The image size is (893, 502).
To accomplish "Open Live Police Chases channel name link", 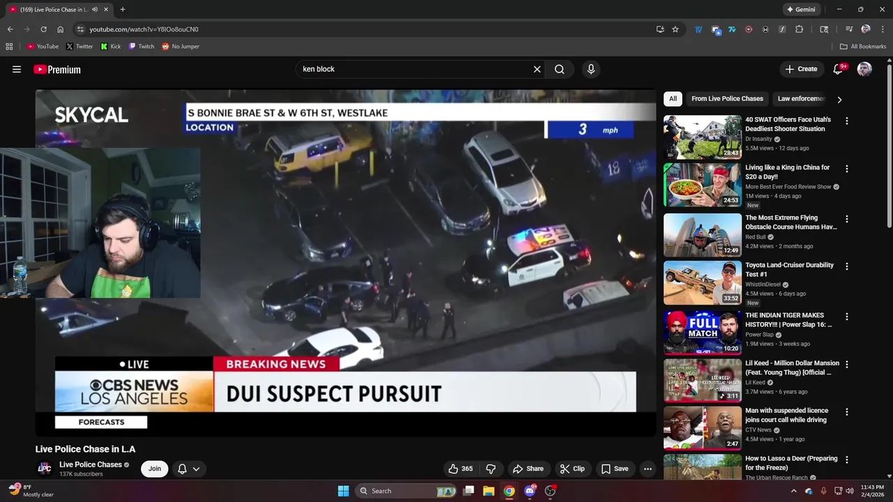I will (91, 464).
